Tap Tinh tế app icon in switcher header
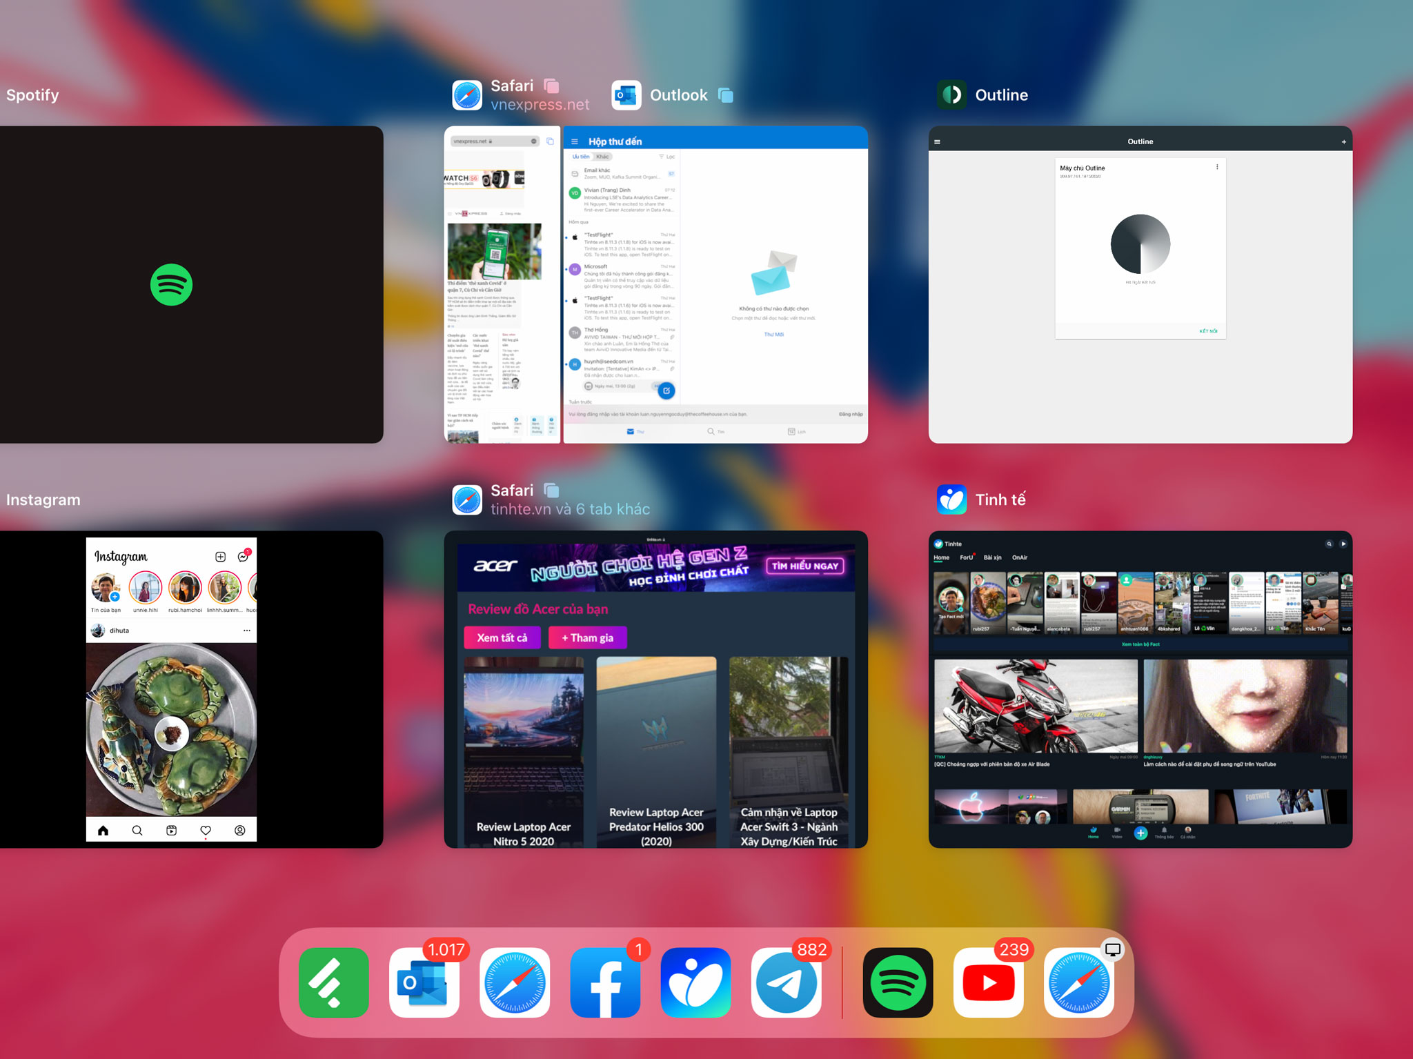 coord(952,499)
